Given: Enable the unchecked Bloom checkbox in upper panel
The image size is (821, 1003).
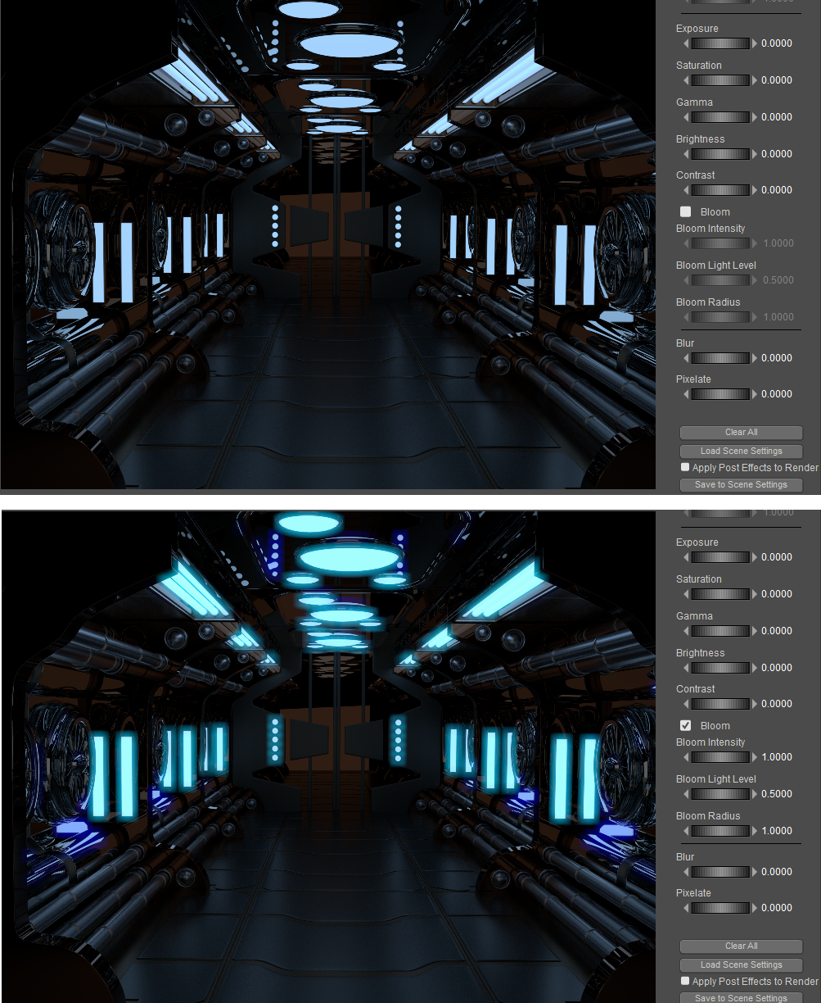Looking at the screenshot, I should tap(686, 212).
